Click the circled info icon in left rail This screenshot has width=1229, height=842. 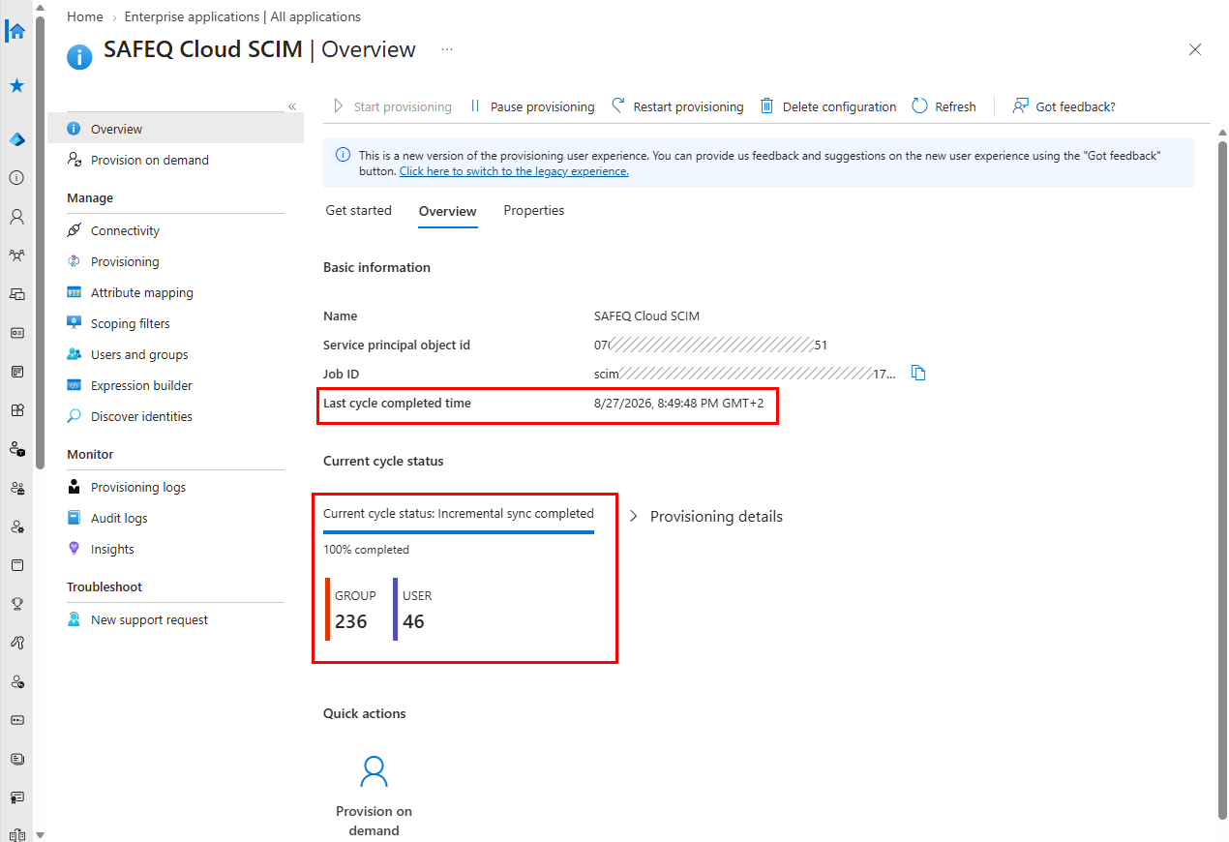click(x=16, y=178)
